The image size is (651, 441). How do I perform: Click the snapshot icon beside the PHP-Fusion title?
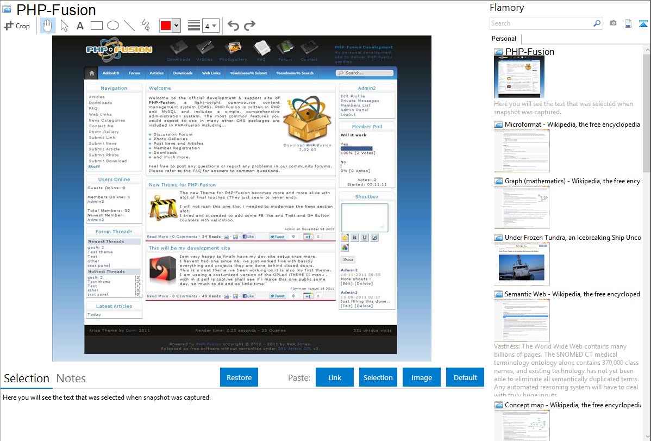tap(7, 10)
